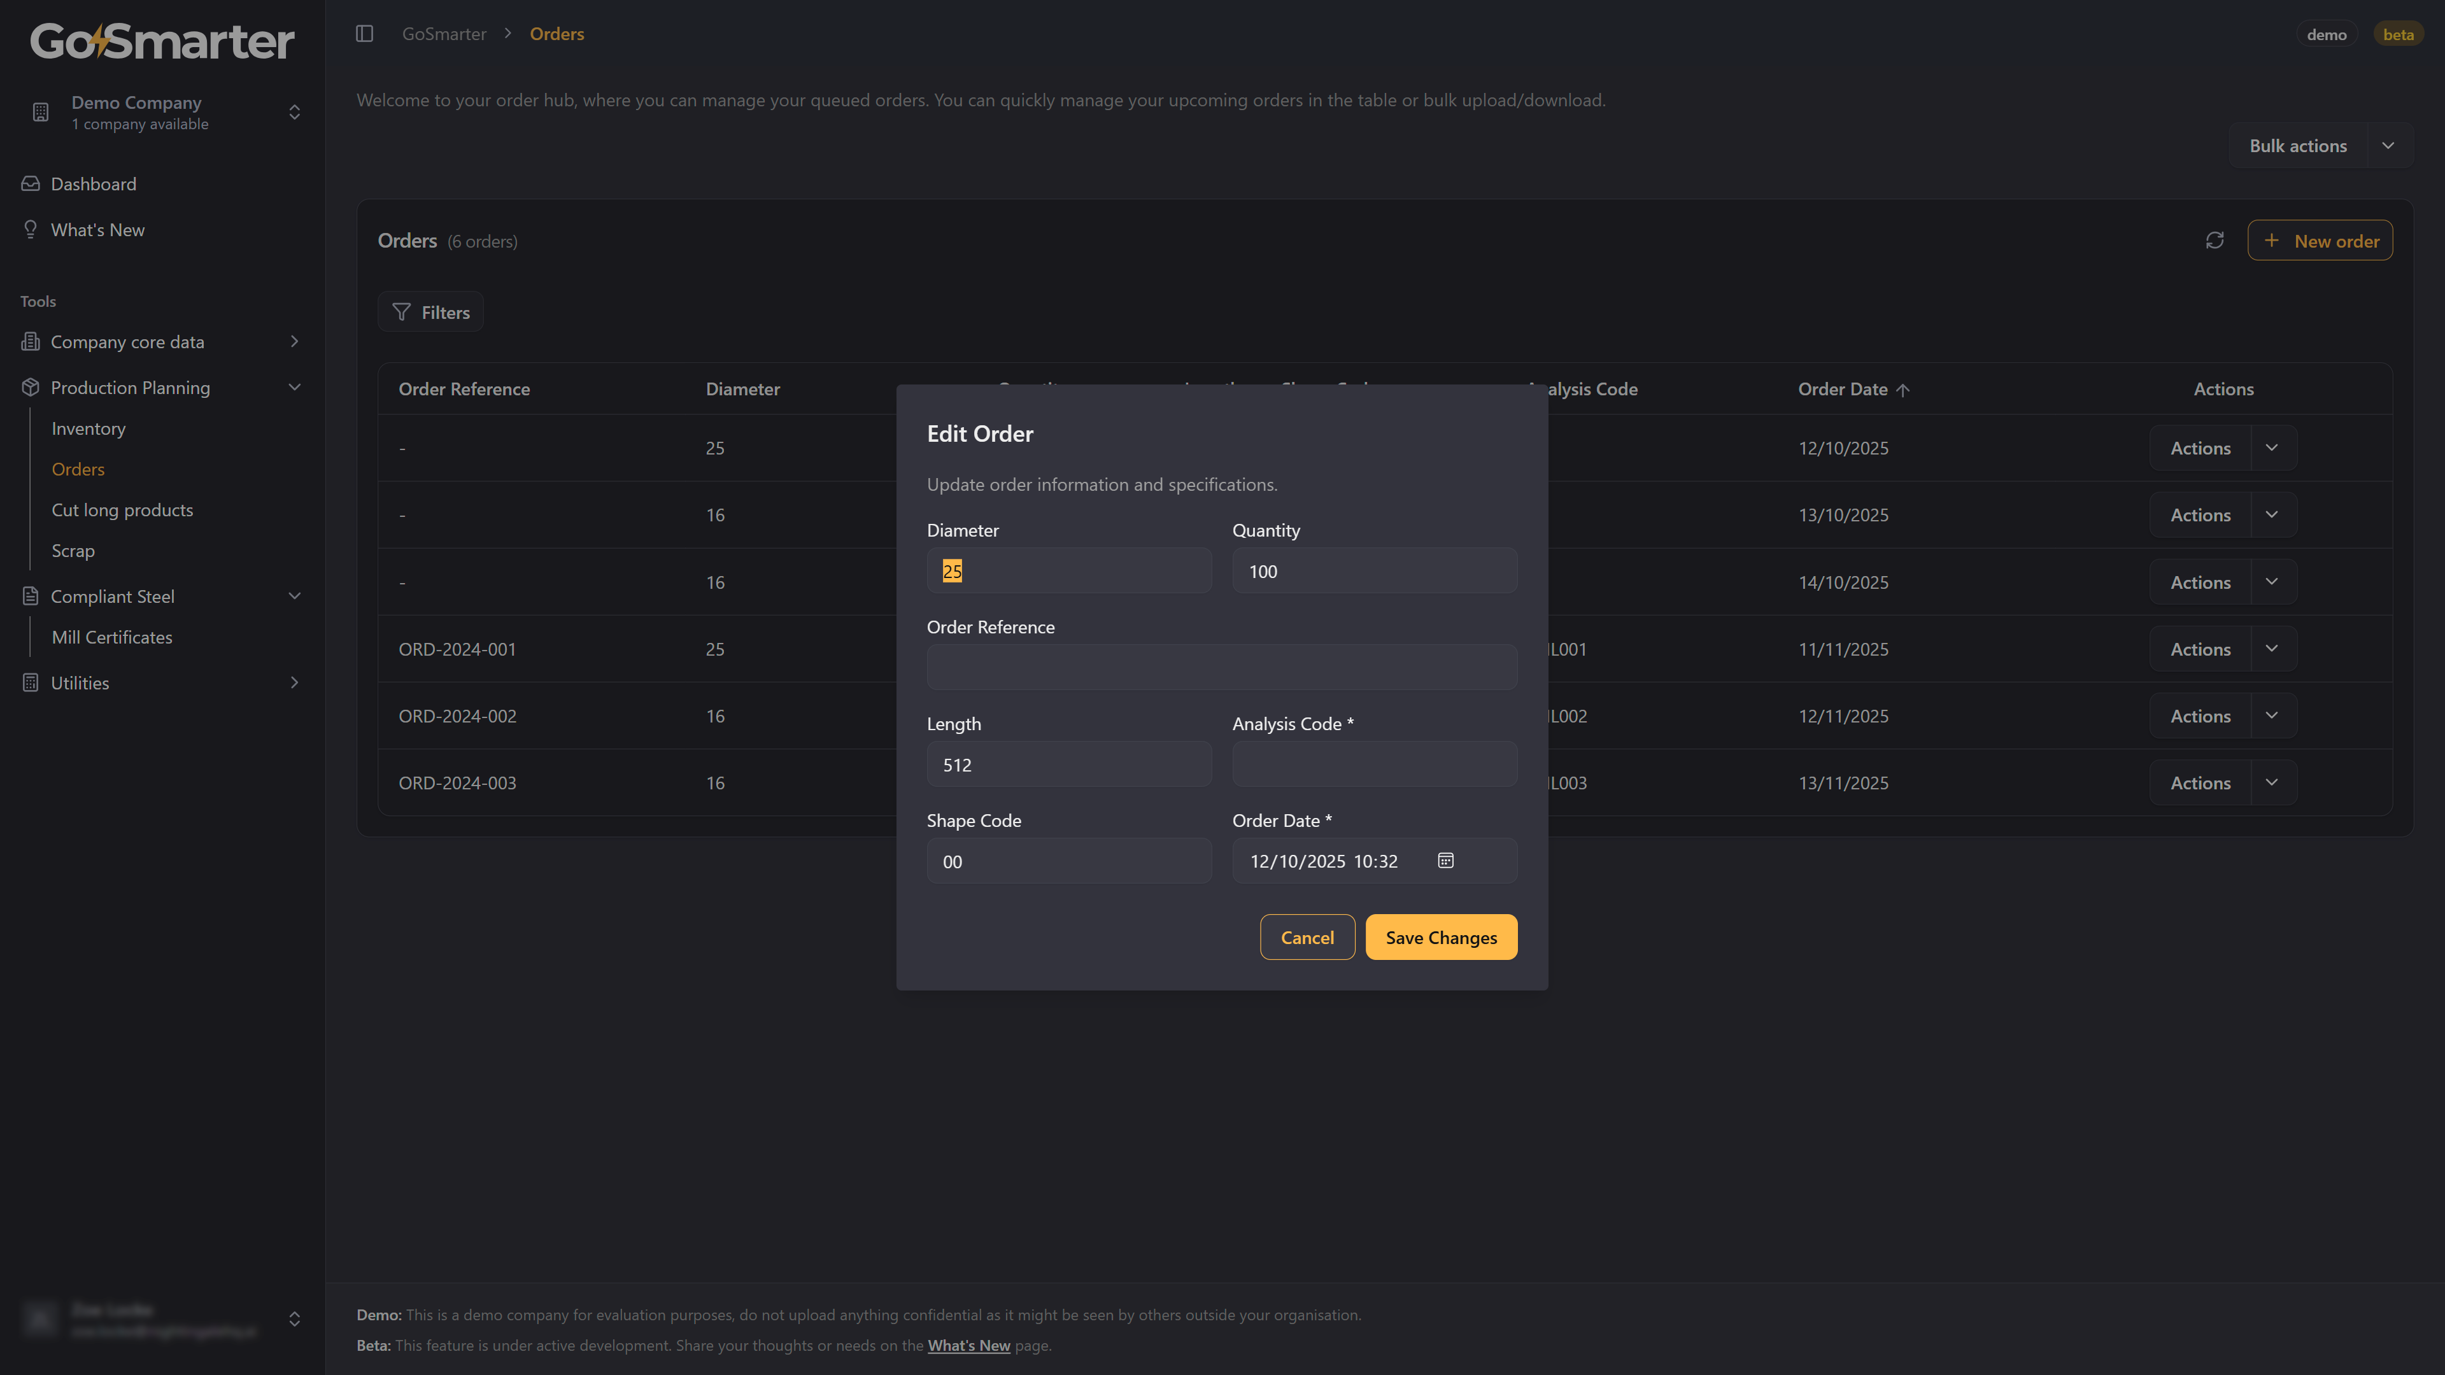Click the What's New lightbulb item
The height and width of the screenshot is (1375, 2445).
click(x=97, y=230)
